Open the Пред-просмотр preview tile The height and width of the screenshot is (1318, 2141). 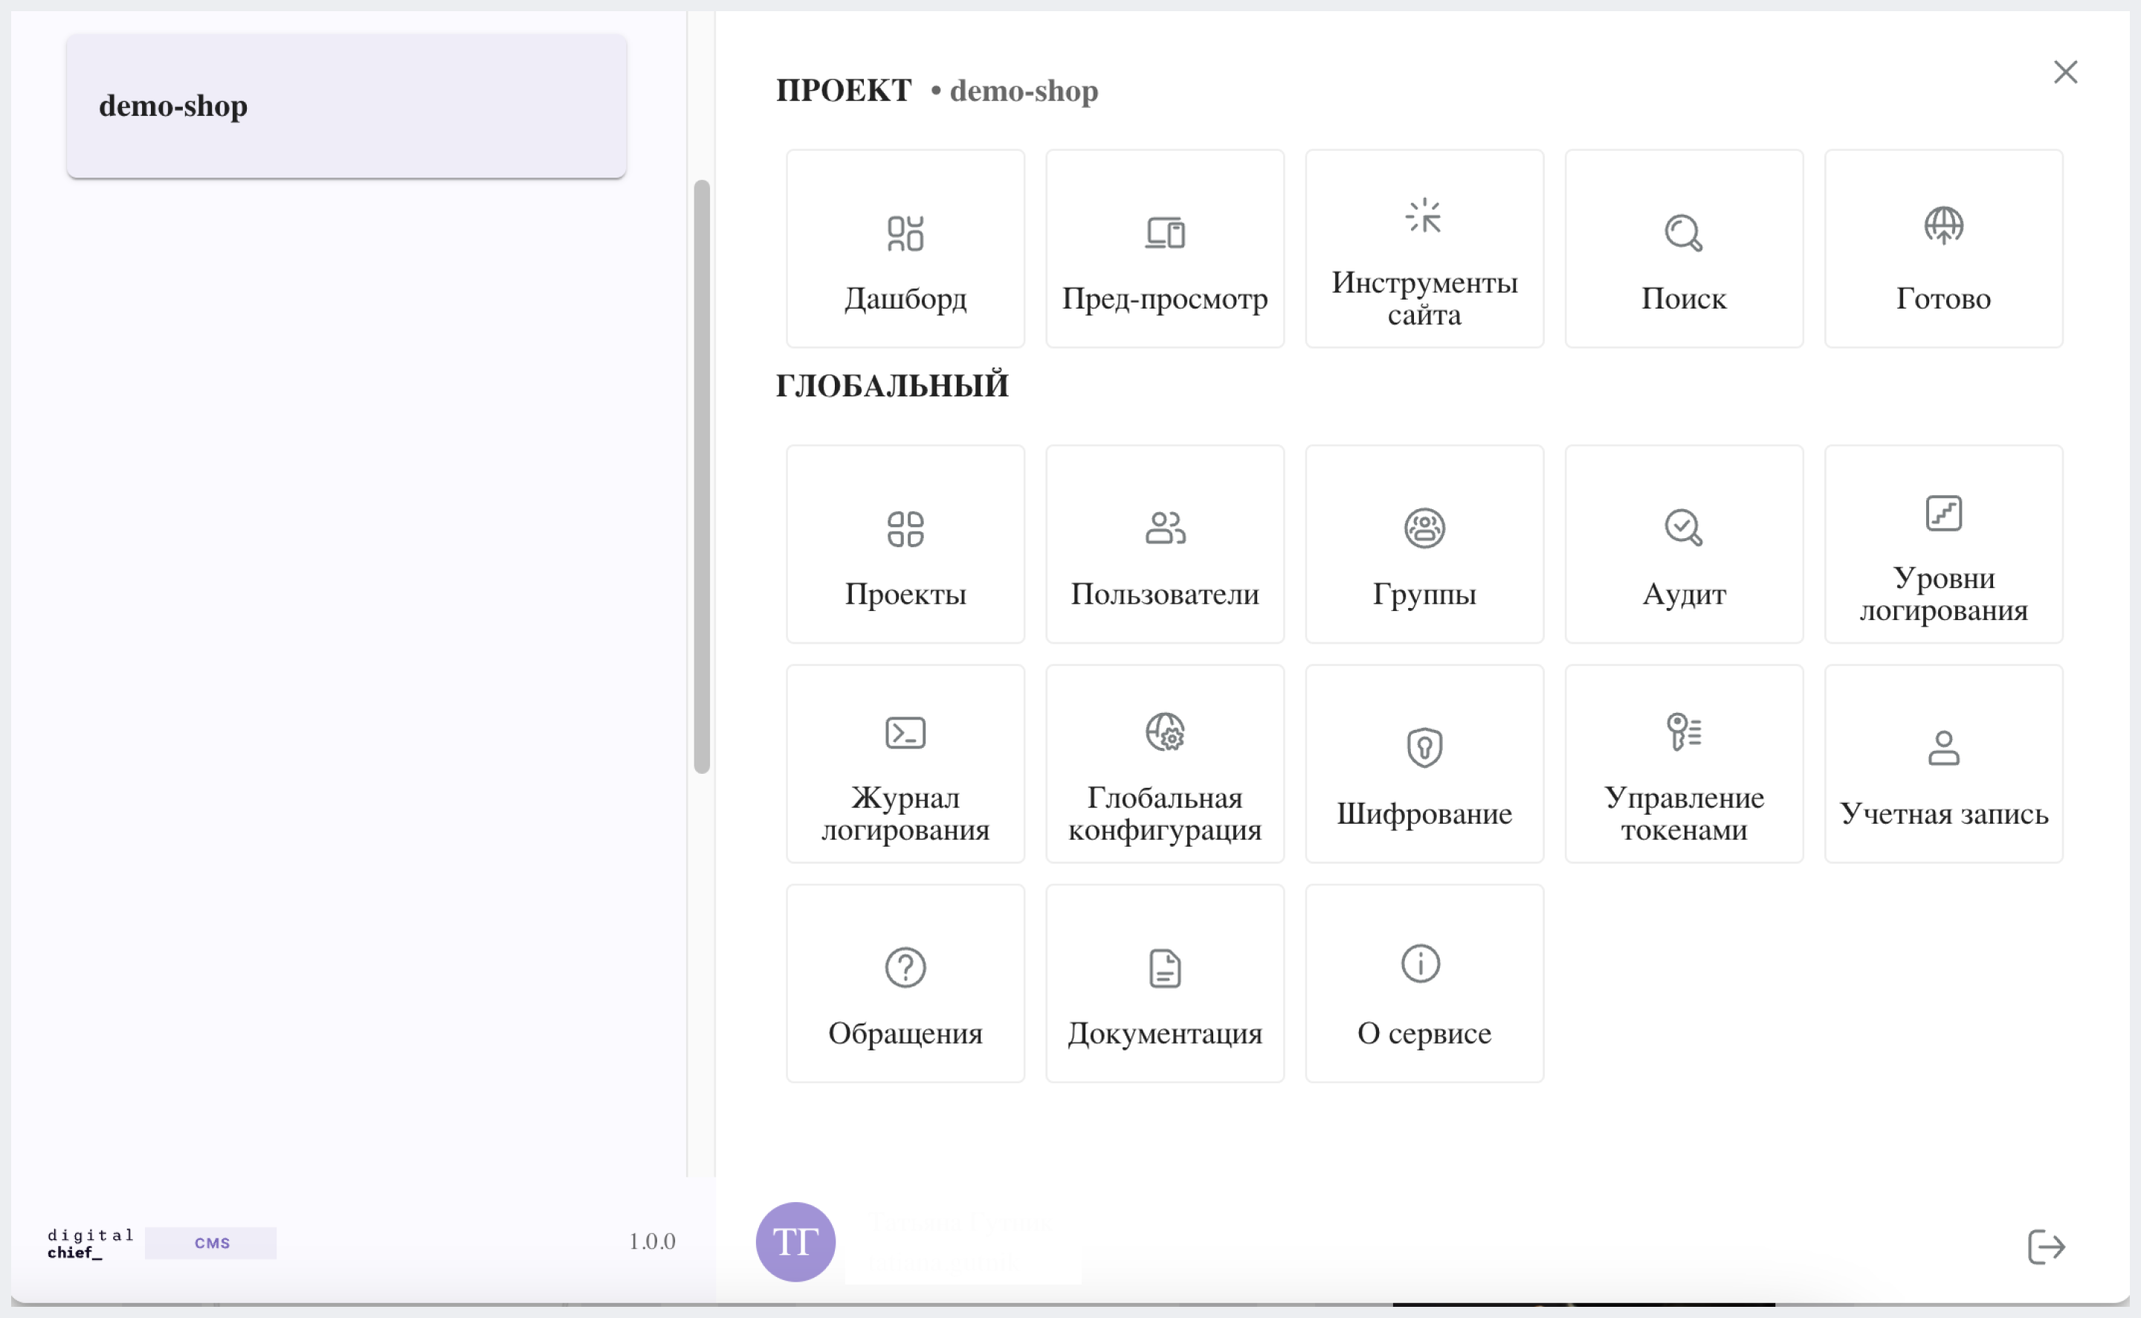1165,248
